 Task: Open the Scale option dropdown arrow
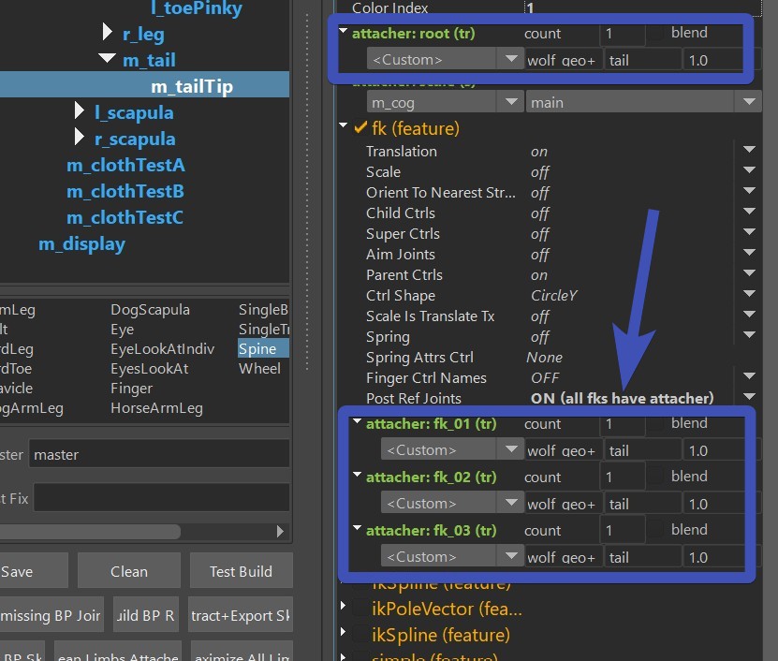click(x=749, y=169)
